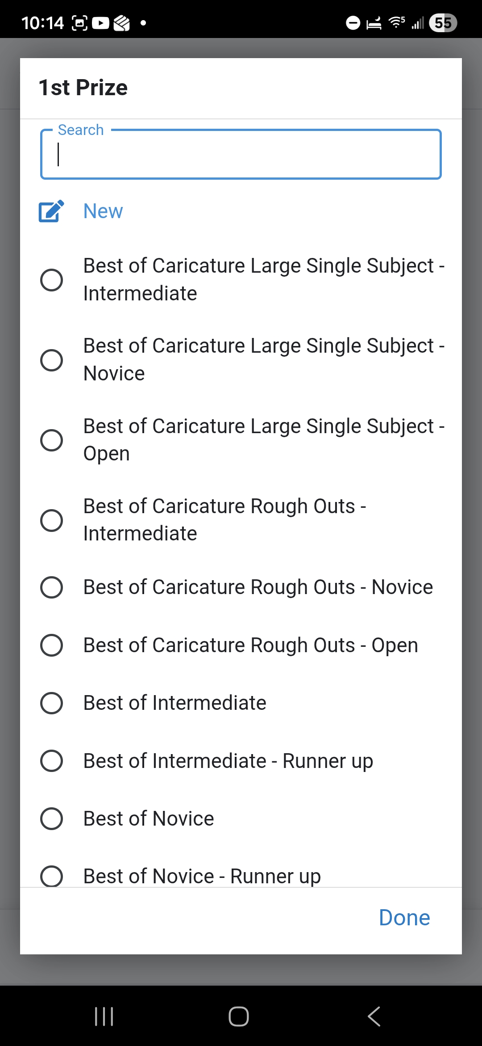Viewport: 482px width, 1046px height.
Task: Tap the Home navigation button
Action: pos(239,1016)
